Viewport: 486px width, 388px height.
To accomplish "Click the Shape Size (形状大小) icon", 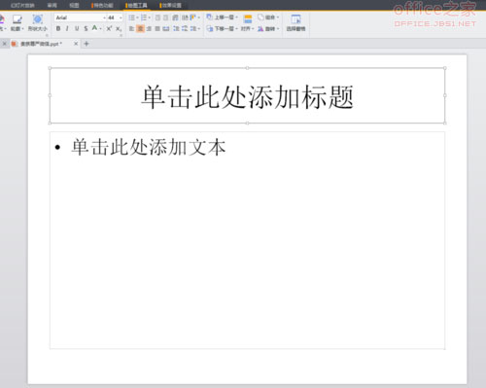I will pos(38,19).
